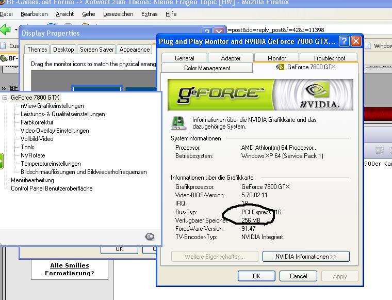The width and height of the screenshot is (392, 300).
Task: Click the Video-BIOS-Version value 5.70.02.11
Action: point(254,195)
